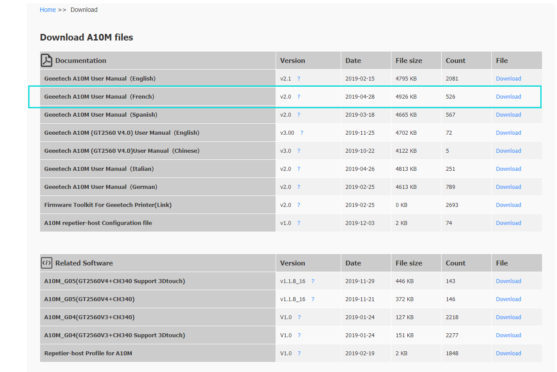Download the French A10M User Manual

click(508, 97)
